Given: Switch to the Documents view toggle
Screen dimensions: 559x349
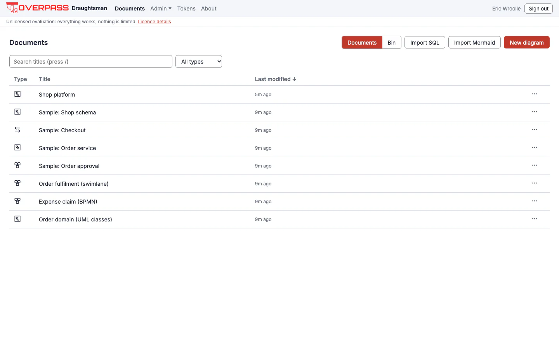Looking at the screenshot, I should (x=362, y=43).
